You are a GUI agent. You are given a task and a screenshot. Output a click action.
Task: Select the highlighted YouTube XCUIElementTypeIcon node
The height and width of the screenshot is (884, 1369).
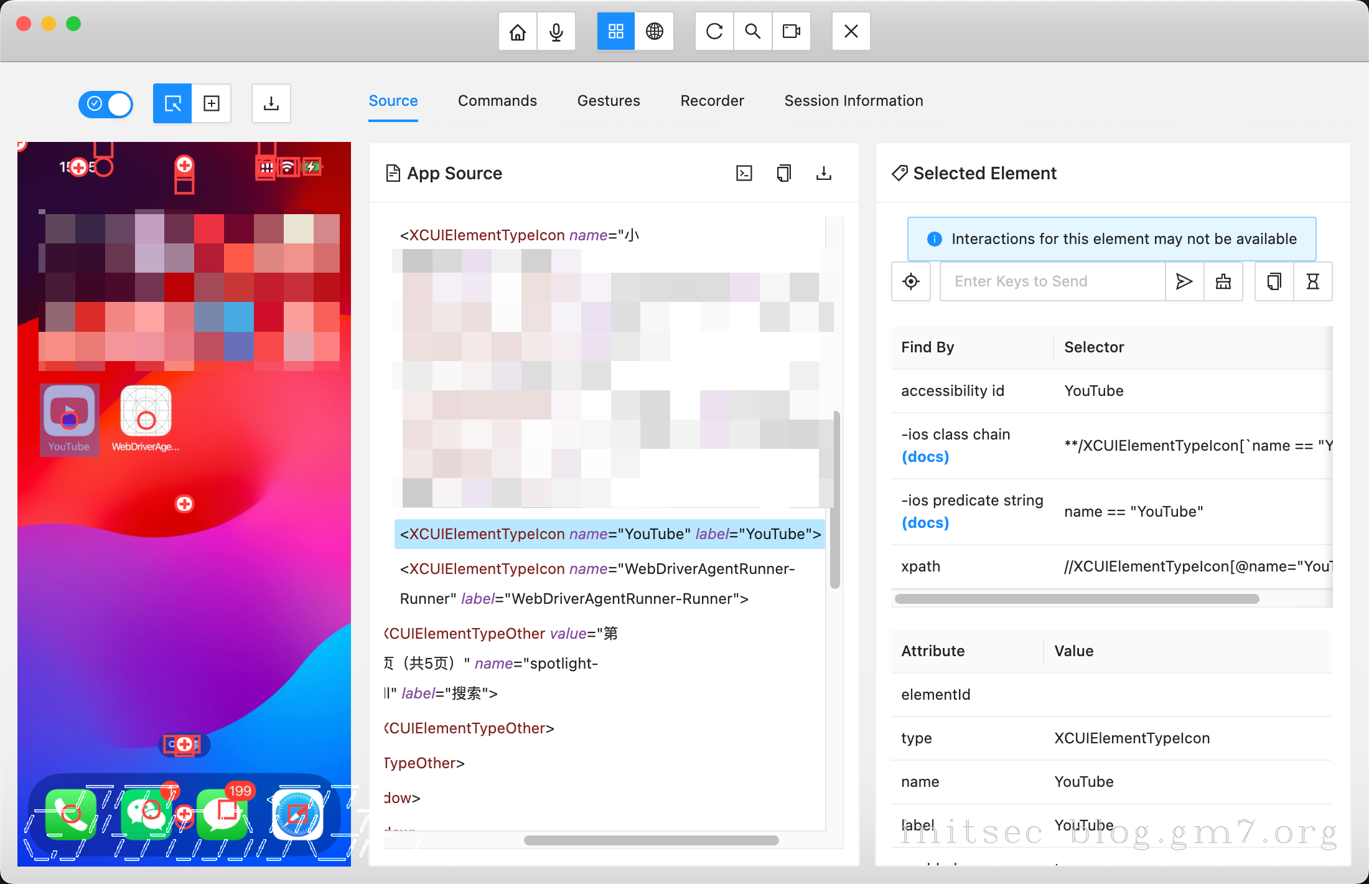click(610, 534)
